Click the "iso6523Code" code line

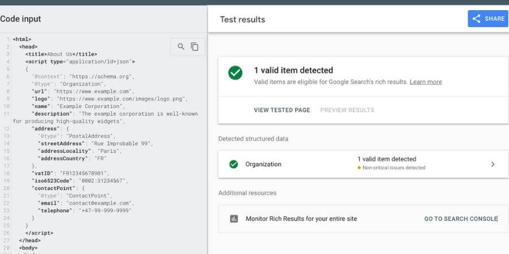coord(80,181)
